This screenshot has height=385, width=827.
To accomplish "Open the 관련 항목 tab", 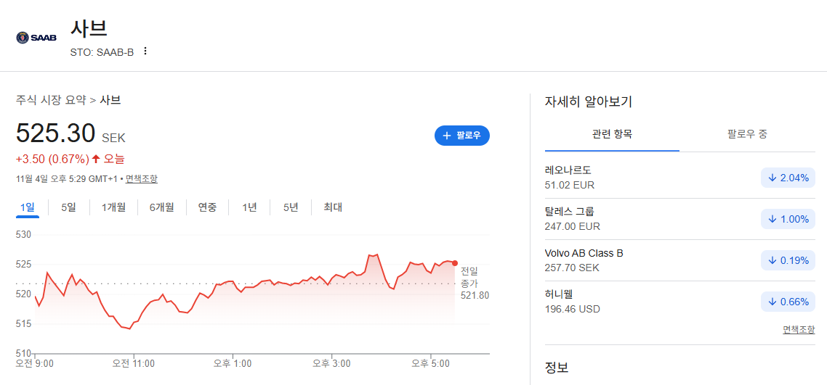I will point(613,134).
